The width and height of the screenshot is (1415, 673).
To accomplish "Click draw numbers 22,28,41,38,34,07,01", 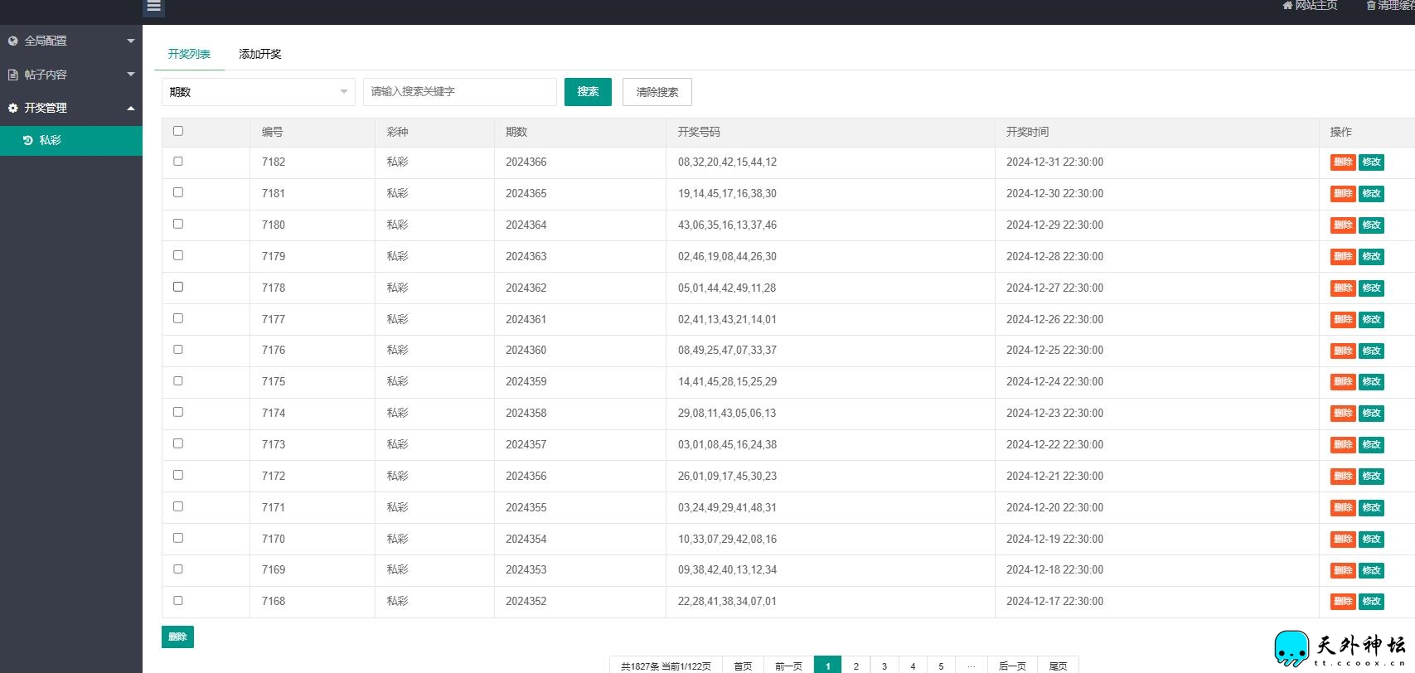I will tap(727, 602).
